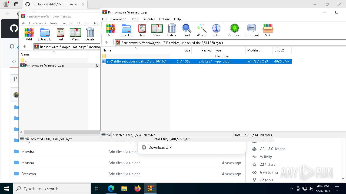Click Delete icon in Ransomware-Samples-main.zip window
The image size is (346, 194).
90,34
